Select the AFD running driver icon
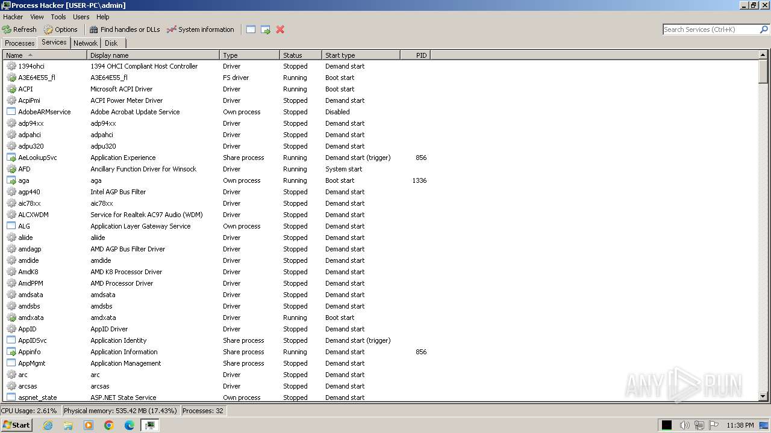 (11, 169)
